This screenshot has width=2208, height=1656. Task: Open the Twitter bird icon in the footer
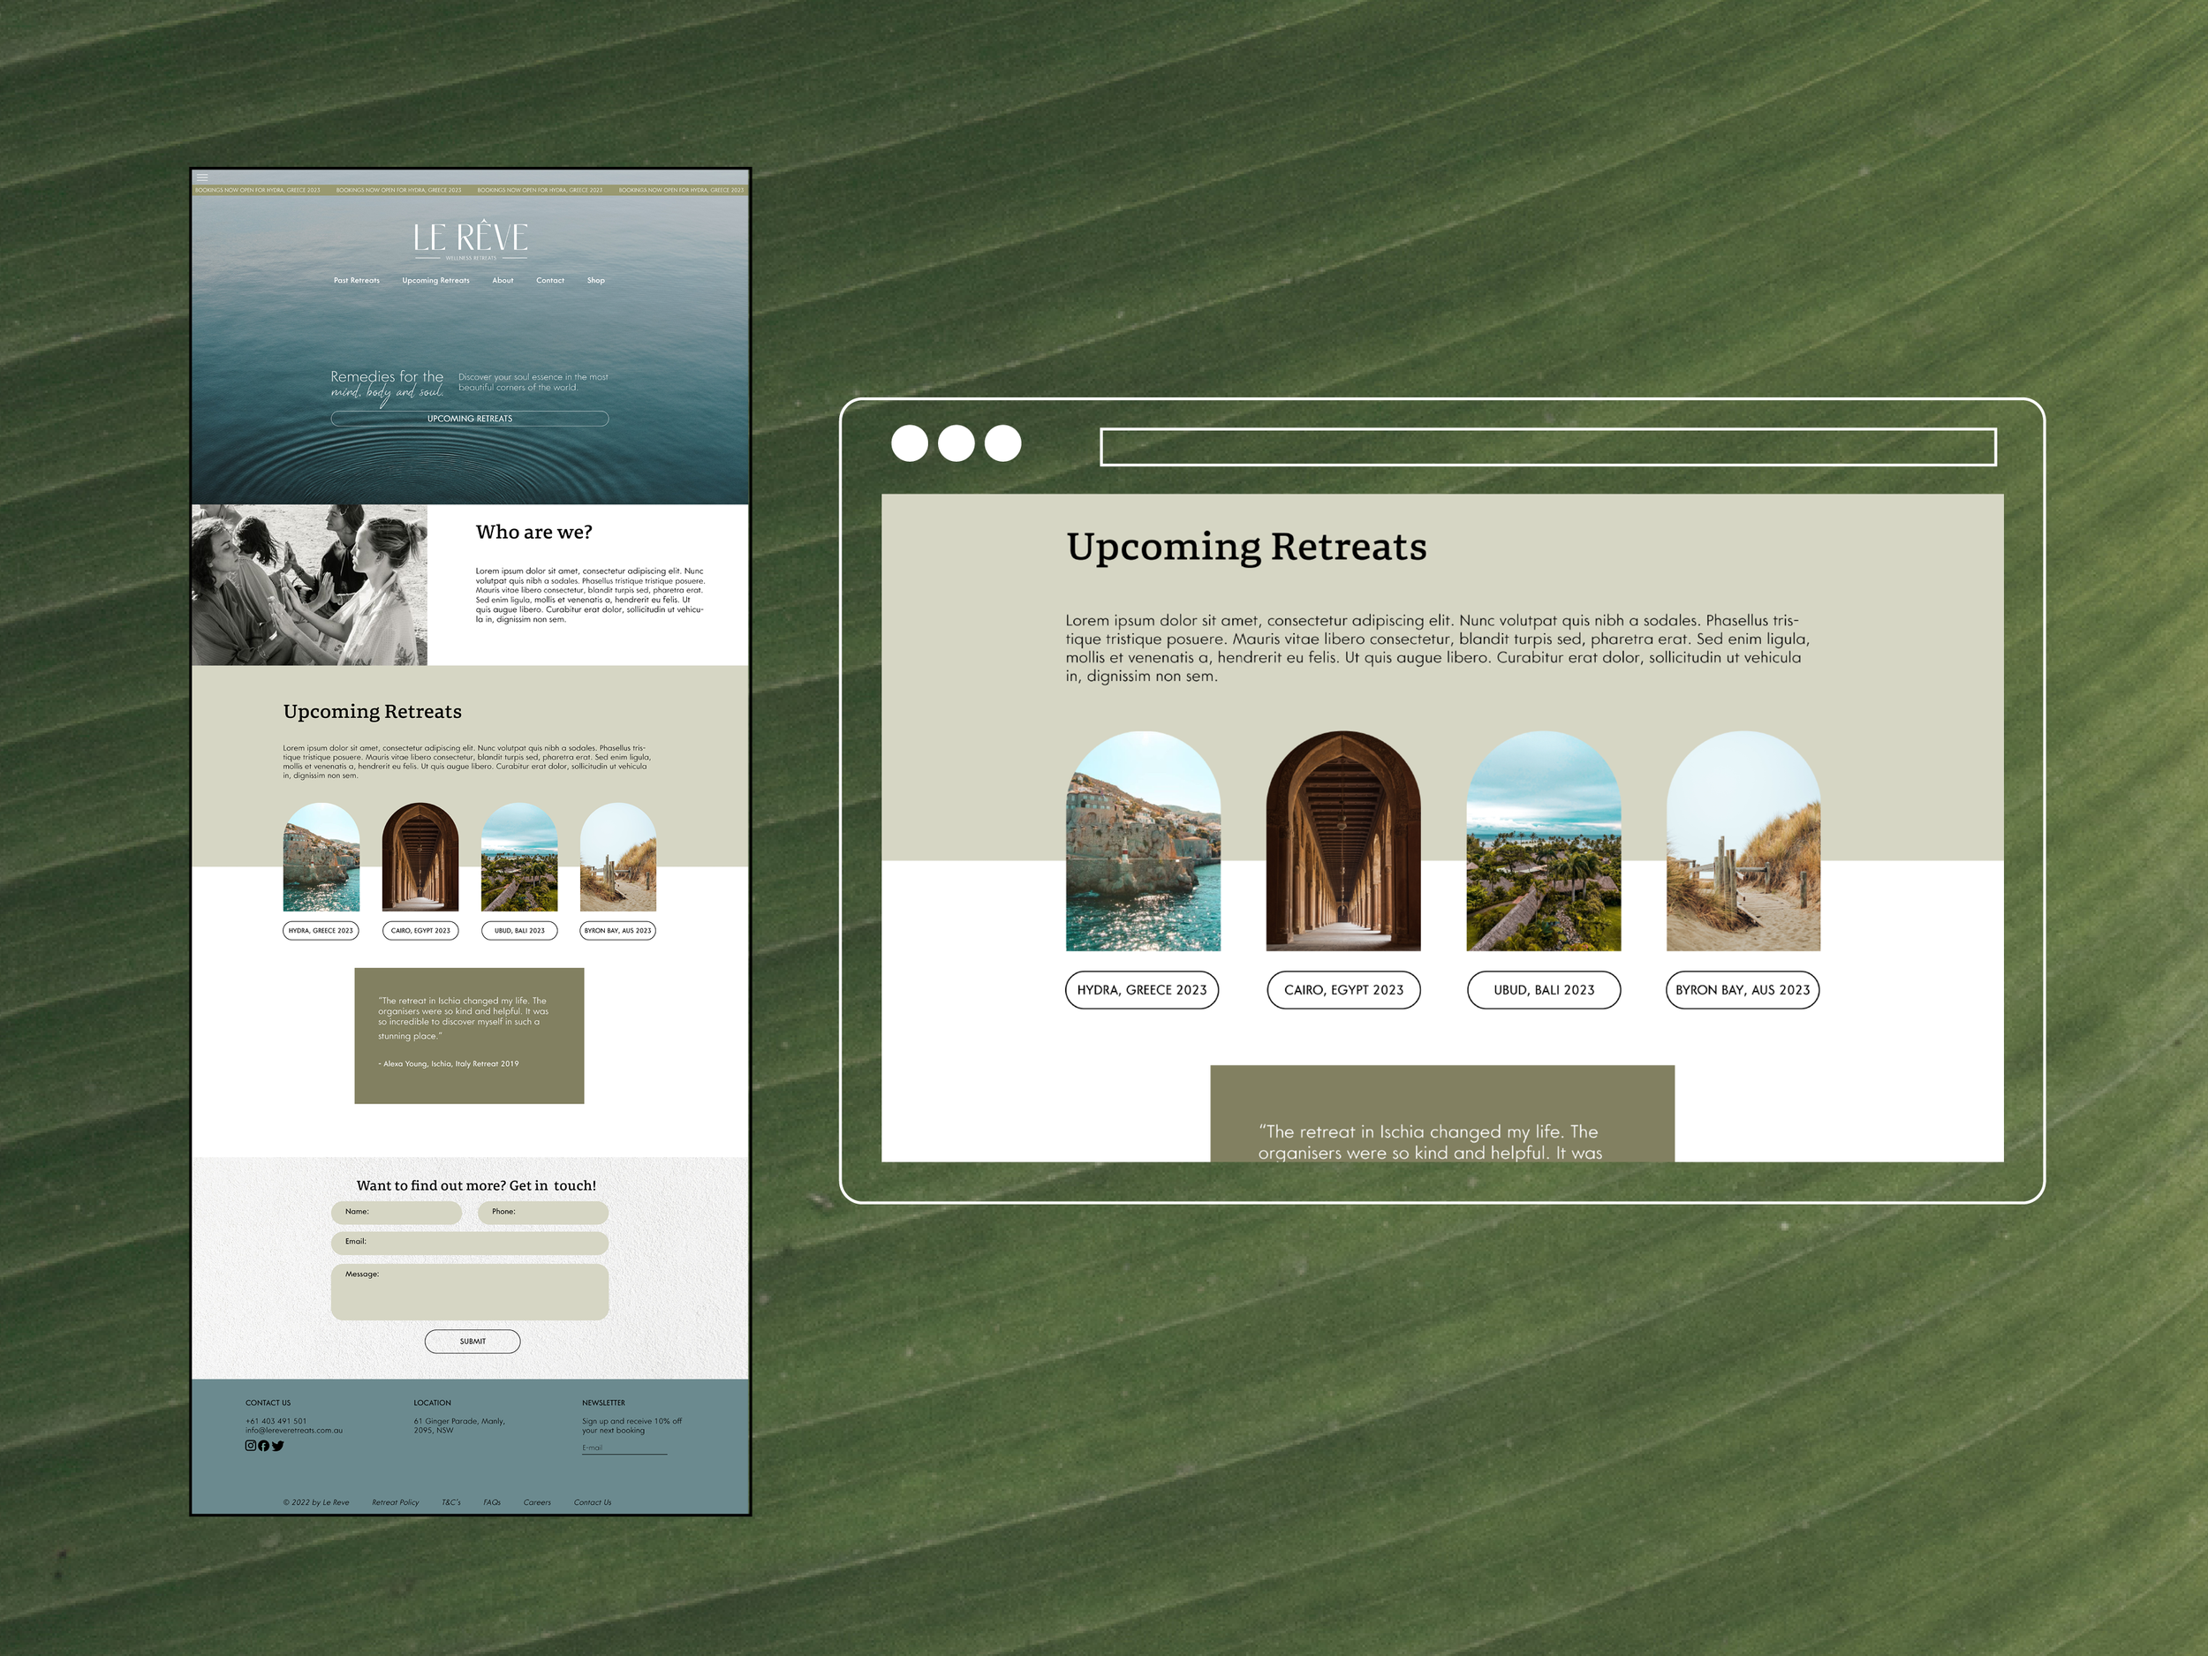coord(277,1446)
